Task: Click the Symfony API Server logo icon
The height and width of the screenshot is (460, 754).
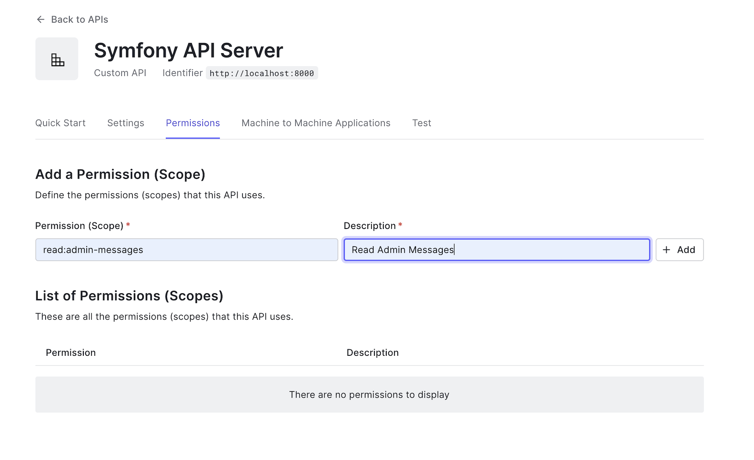Action: coord(57,59)
